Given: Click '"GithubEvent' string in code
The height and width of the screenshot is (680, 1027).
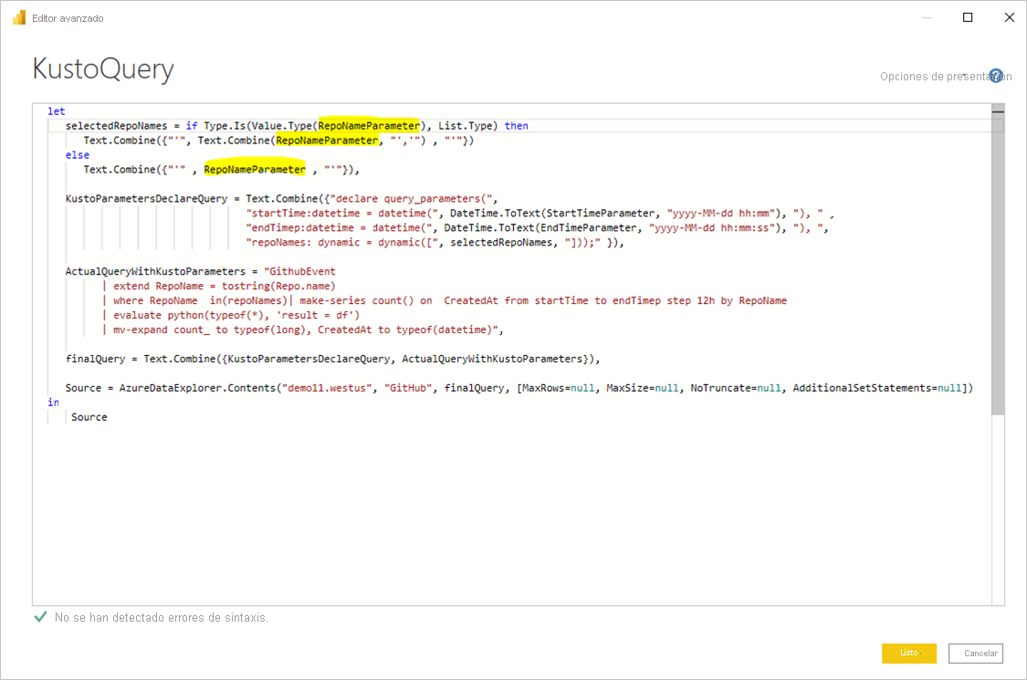Looking at the screenshot, I should (x=299, y=271).
